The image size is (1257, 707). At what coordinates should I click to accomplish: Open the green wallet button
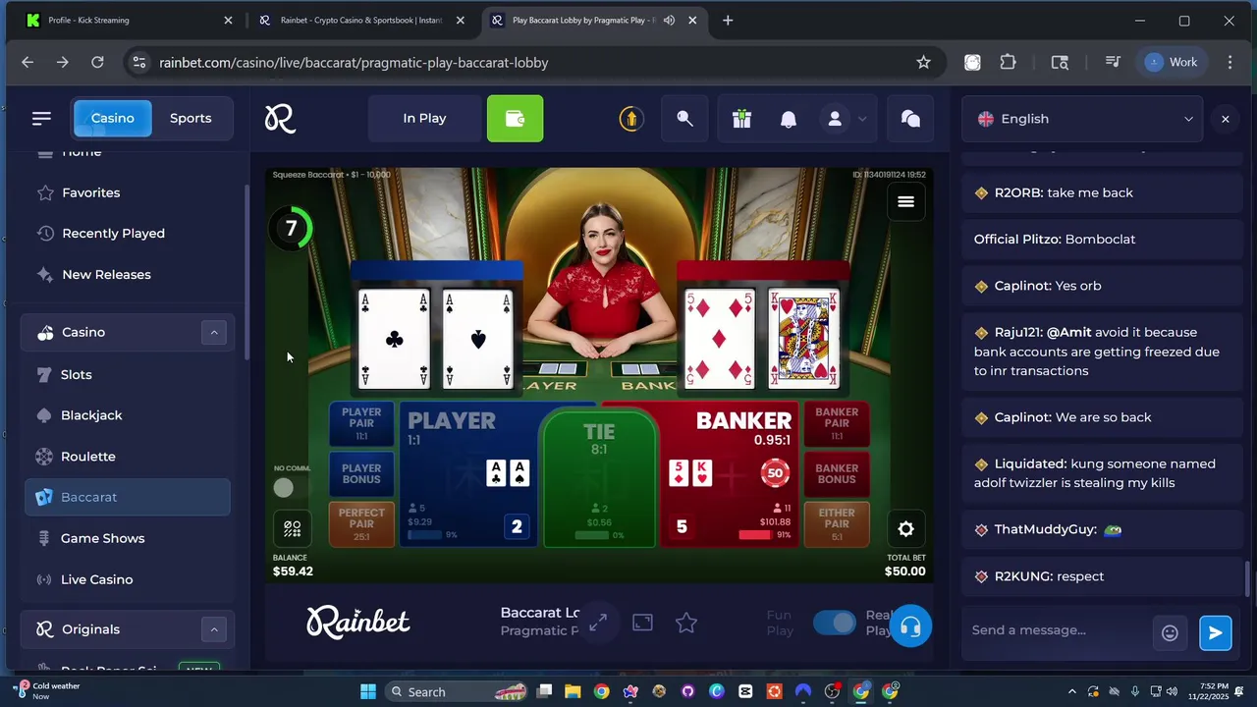coord(515,119)
